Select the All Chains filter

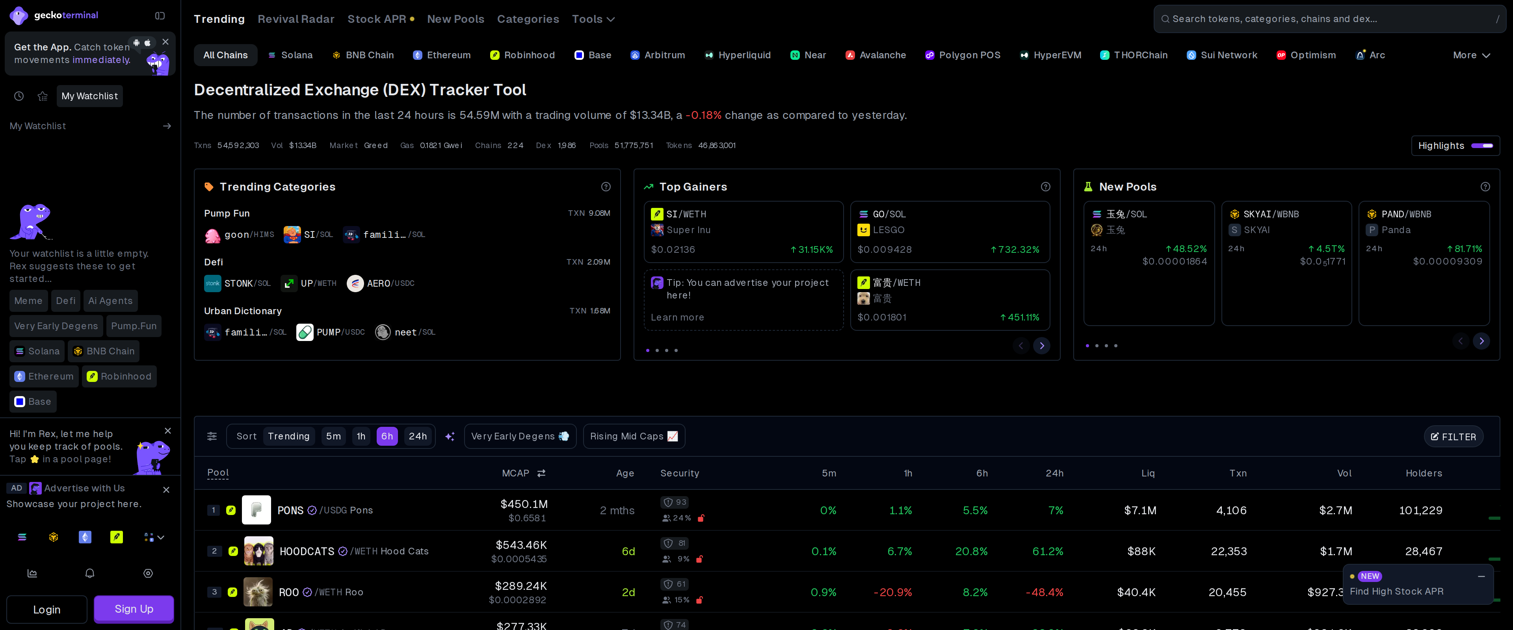point(225,55)
